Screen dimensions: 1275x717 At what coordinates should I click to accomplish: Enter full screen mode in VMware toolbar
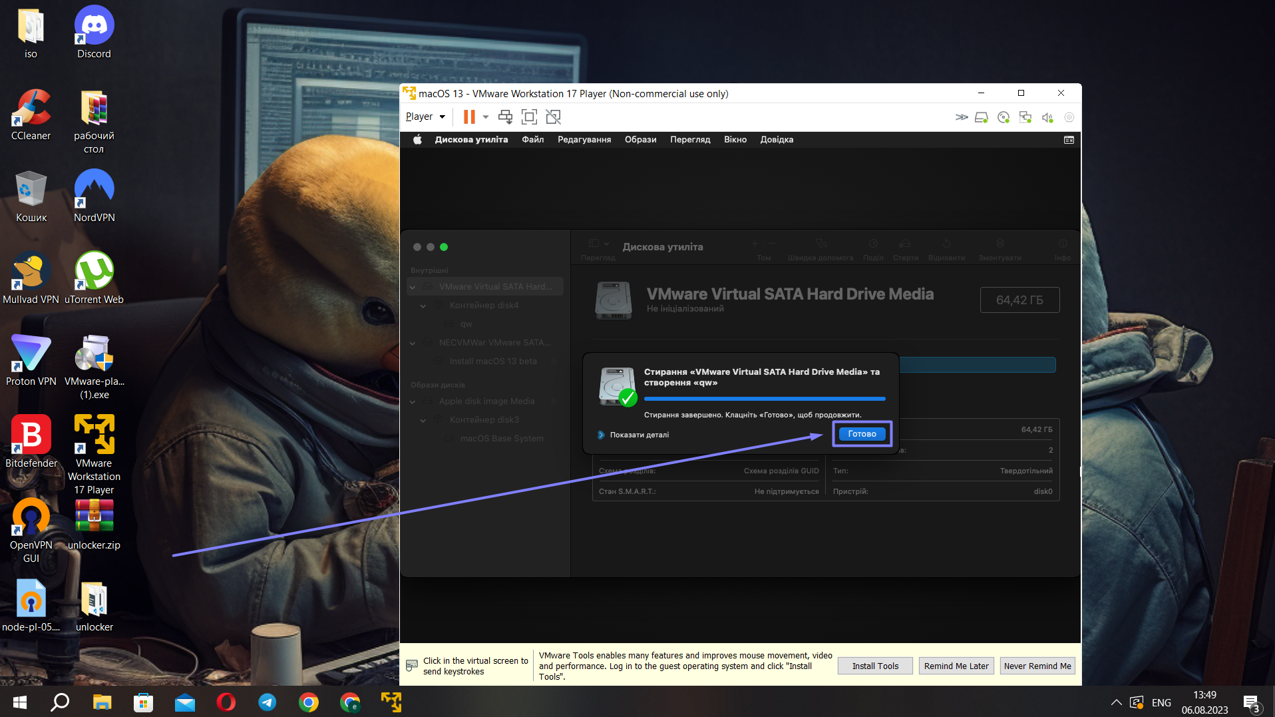(x=529, y=117)
